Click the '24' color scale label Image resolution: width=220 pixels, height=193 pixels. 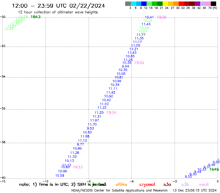coord(167,8)
